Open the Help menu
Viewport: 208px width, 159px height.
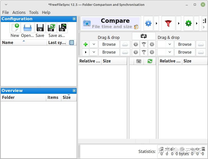[x=46, y=12]
